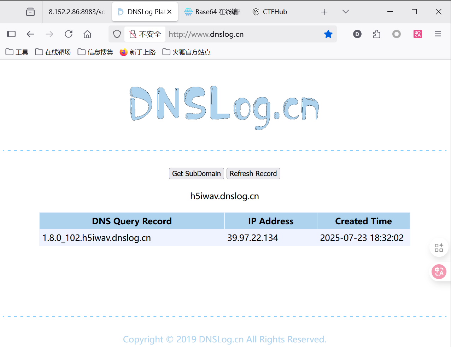
Task: Select the h5iwav.dnslog.cn subdomain text
Action: click(x=225, y=196)
